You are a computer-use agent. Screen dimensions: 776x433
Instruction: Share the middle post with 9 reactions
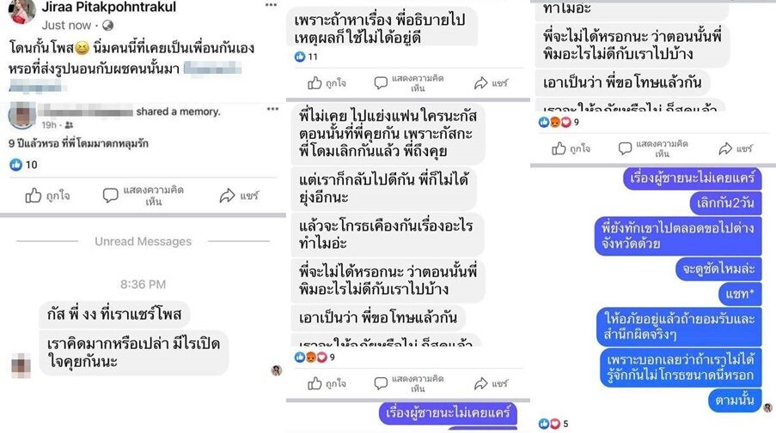[491, 383]
